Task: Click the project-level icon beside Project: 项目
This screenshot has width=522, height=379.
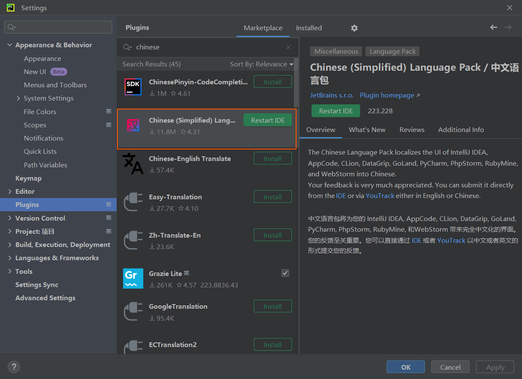Action: point(108,231)
